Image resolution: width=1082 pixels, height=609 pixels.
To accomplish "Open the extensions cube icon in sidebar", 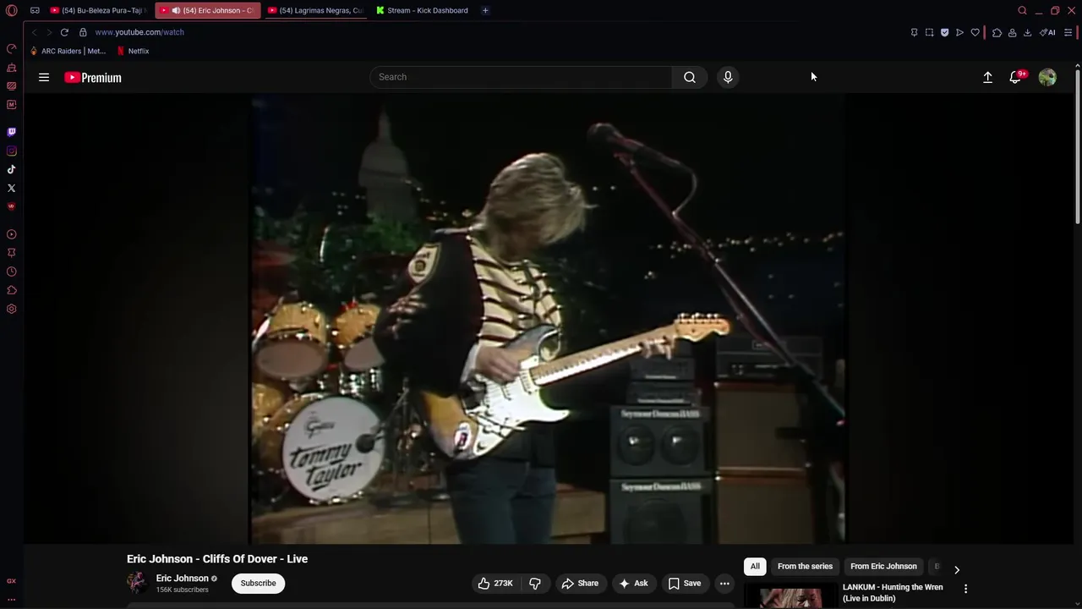I will coord(11,290).
